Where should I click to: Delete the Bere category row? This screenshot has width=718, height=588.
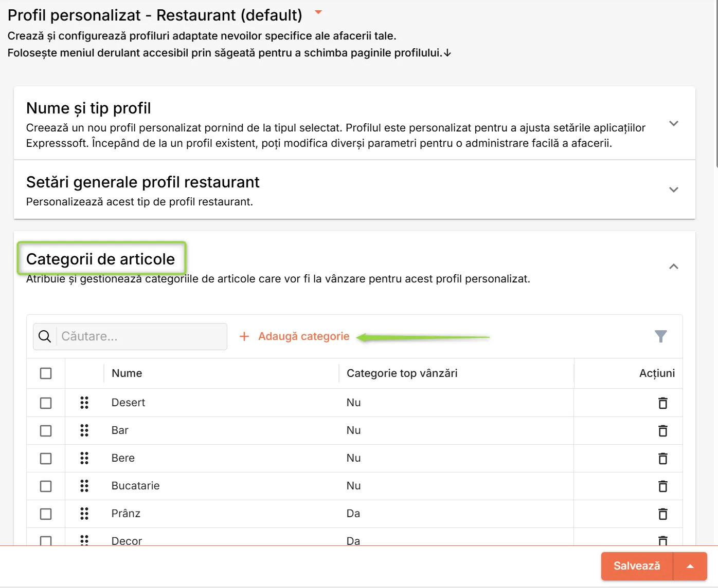pyautogui.click(x=662, y=459)
